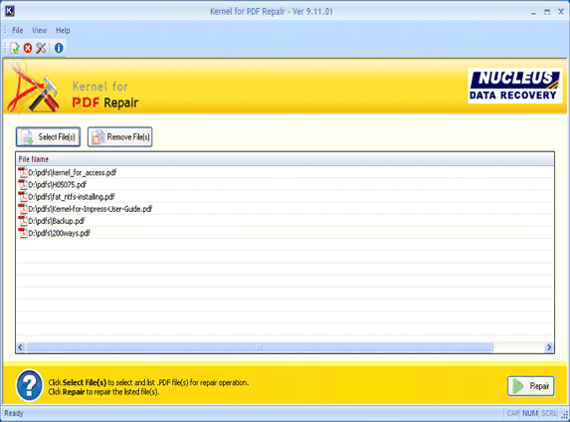
Task: Open the Help menu
Action: pos(63,31)
